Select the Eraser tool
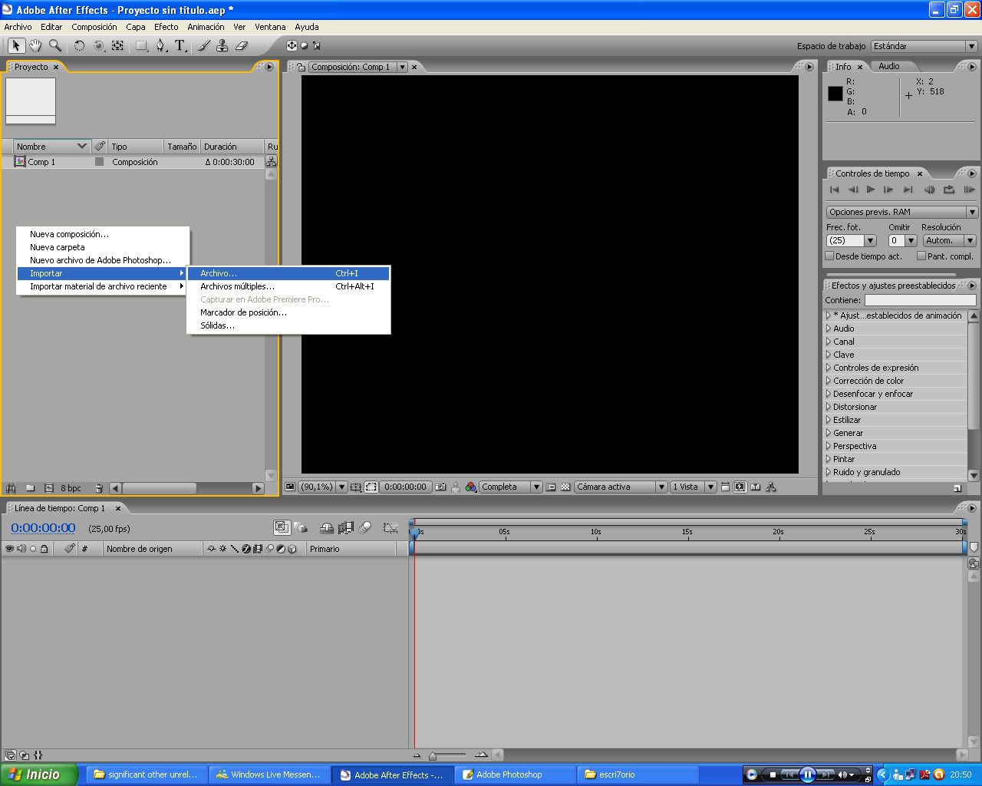This screenshot has width=982, height=786. (x=242, y=46)
